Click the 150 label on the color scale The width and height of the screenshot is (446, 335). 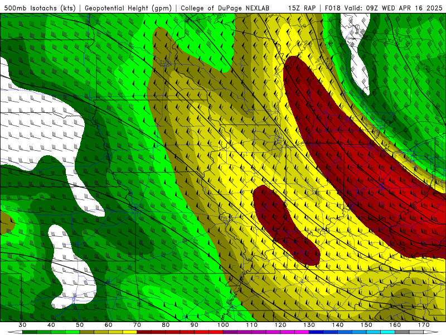click(366, 325)
